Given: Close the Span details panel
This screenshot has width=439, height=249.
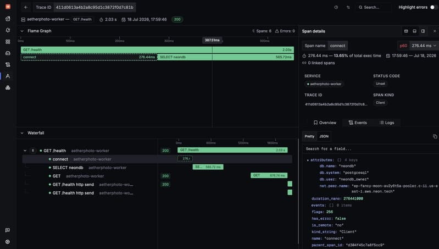Looking at the screenshot, I should [x=435, y=31].
